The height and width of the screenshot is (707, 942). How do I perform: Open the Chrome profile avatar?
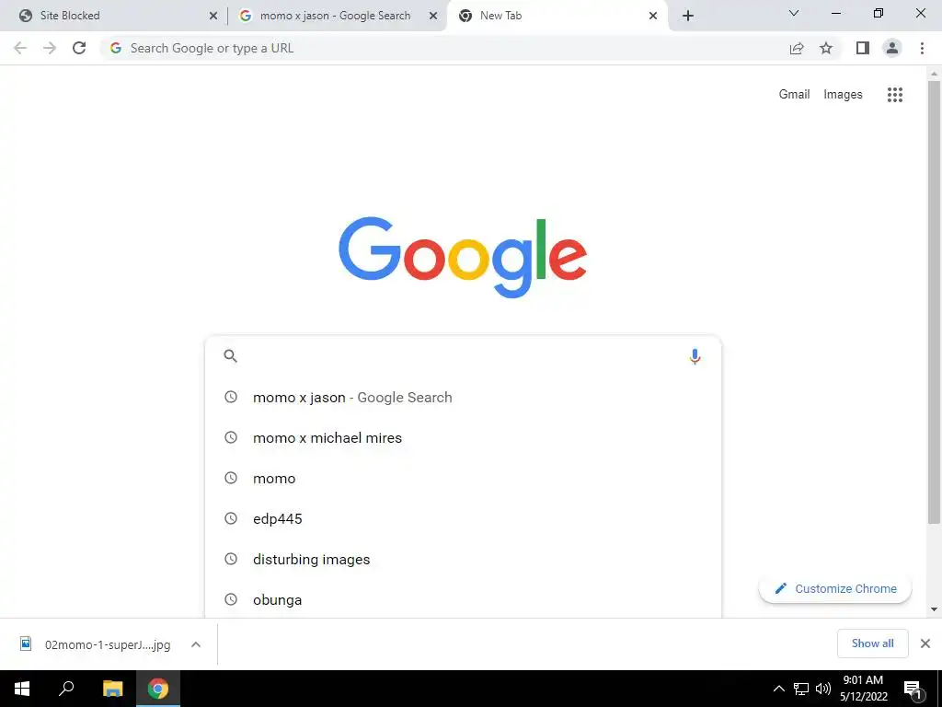pos(892,48)
